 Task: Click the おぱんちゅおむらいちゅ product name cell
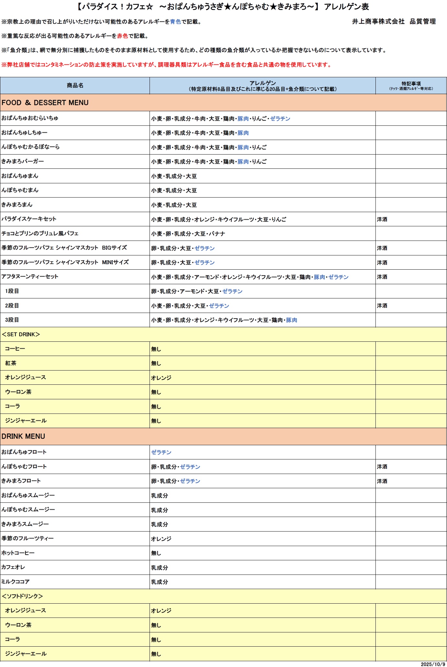tap(30, 118)
